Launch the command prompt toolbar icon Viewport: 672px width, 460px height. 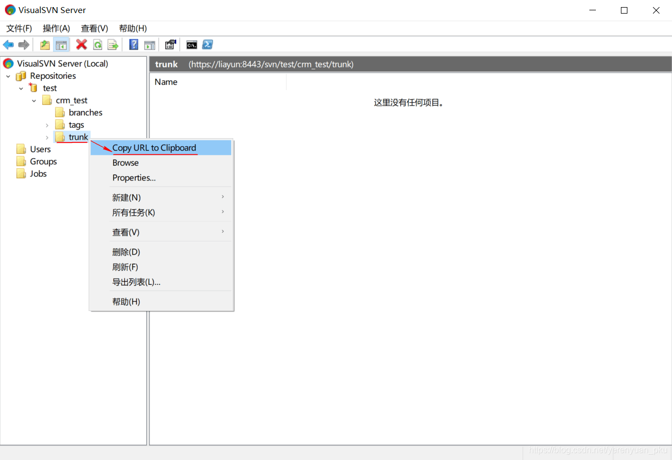[191, 45]
